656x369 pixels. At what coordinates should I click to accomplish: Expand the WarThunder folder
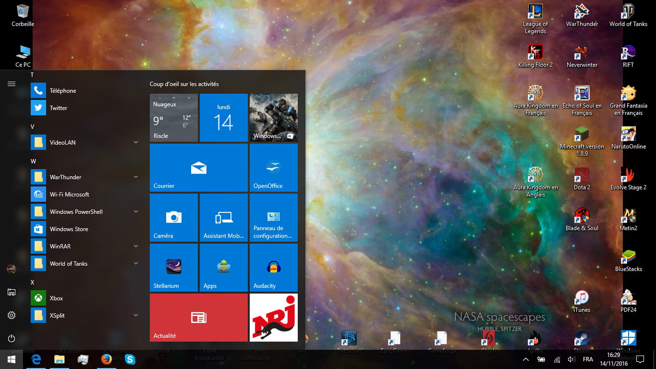click(85, 177)
